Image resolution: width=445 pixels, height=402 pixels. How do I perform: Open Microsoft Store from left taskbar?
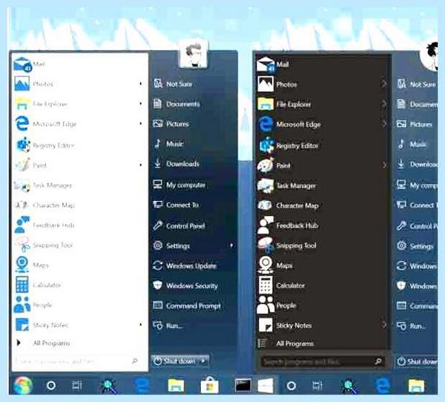[209, 386]
